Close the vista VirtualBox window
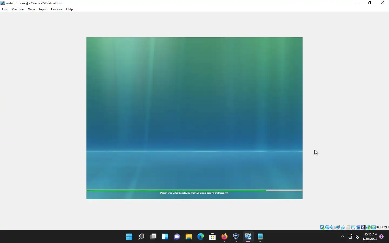This screenshot has height=243, width=389. coord(382,3)
